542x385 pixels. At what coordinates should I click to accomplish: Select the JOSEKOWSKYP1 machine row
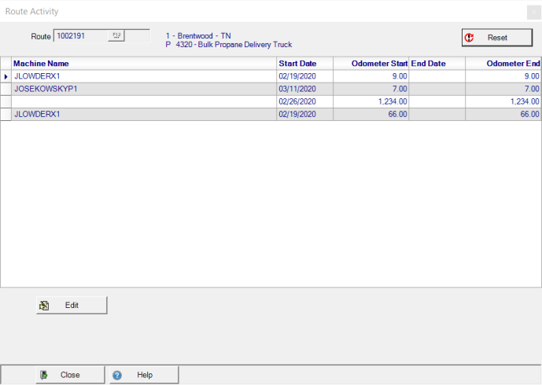(144, 89)
